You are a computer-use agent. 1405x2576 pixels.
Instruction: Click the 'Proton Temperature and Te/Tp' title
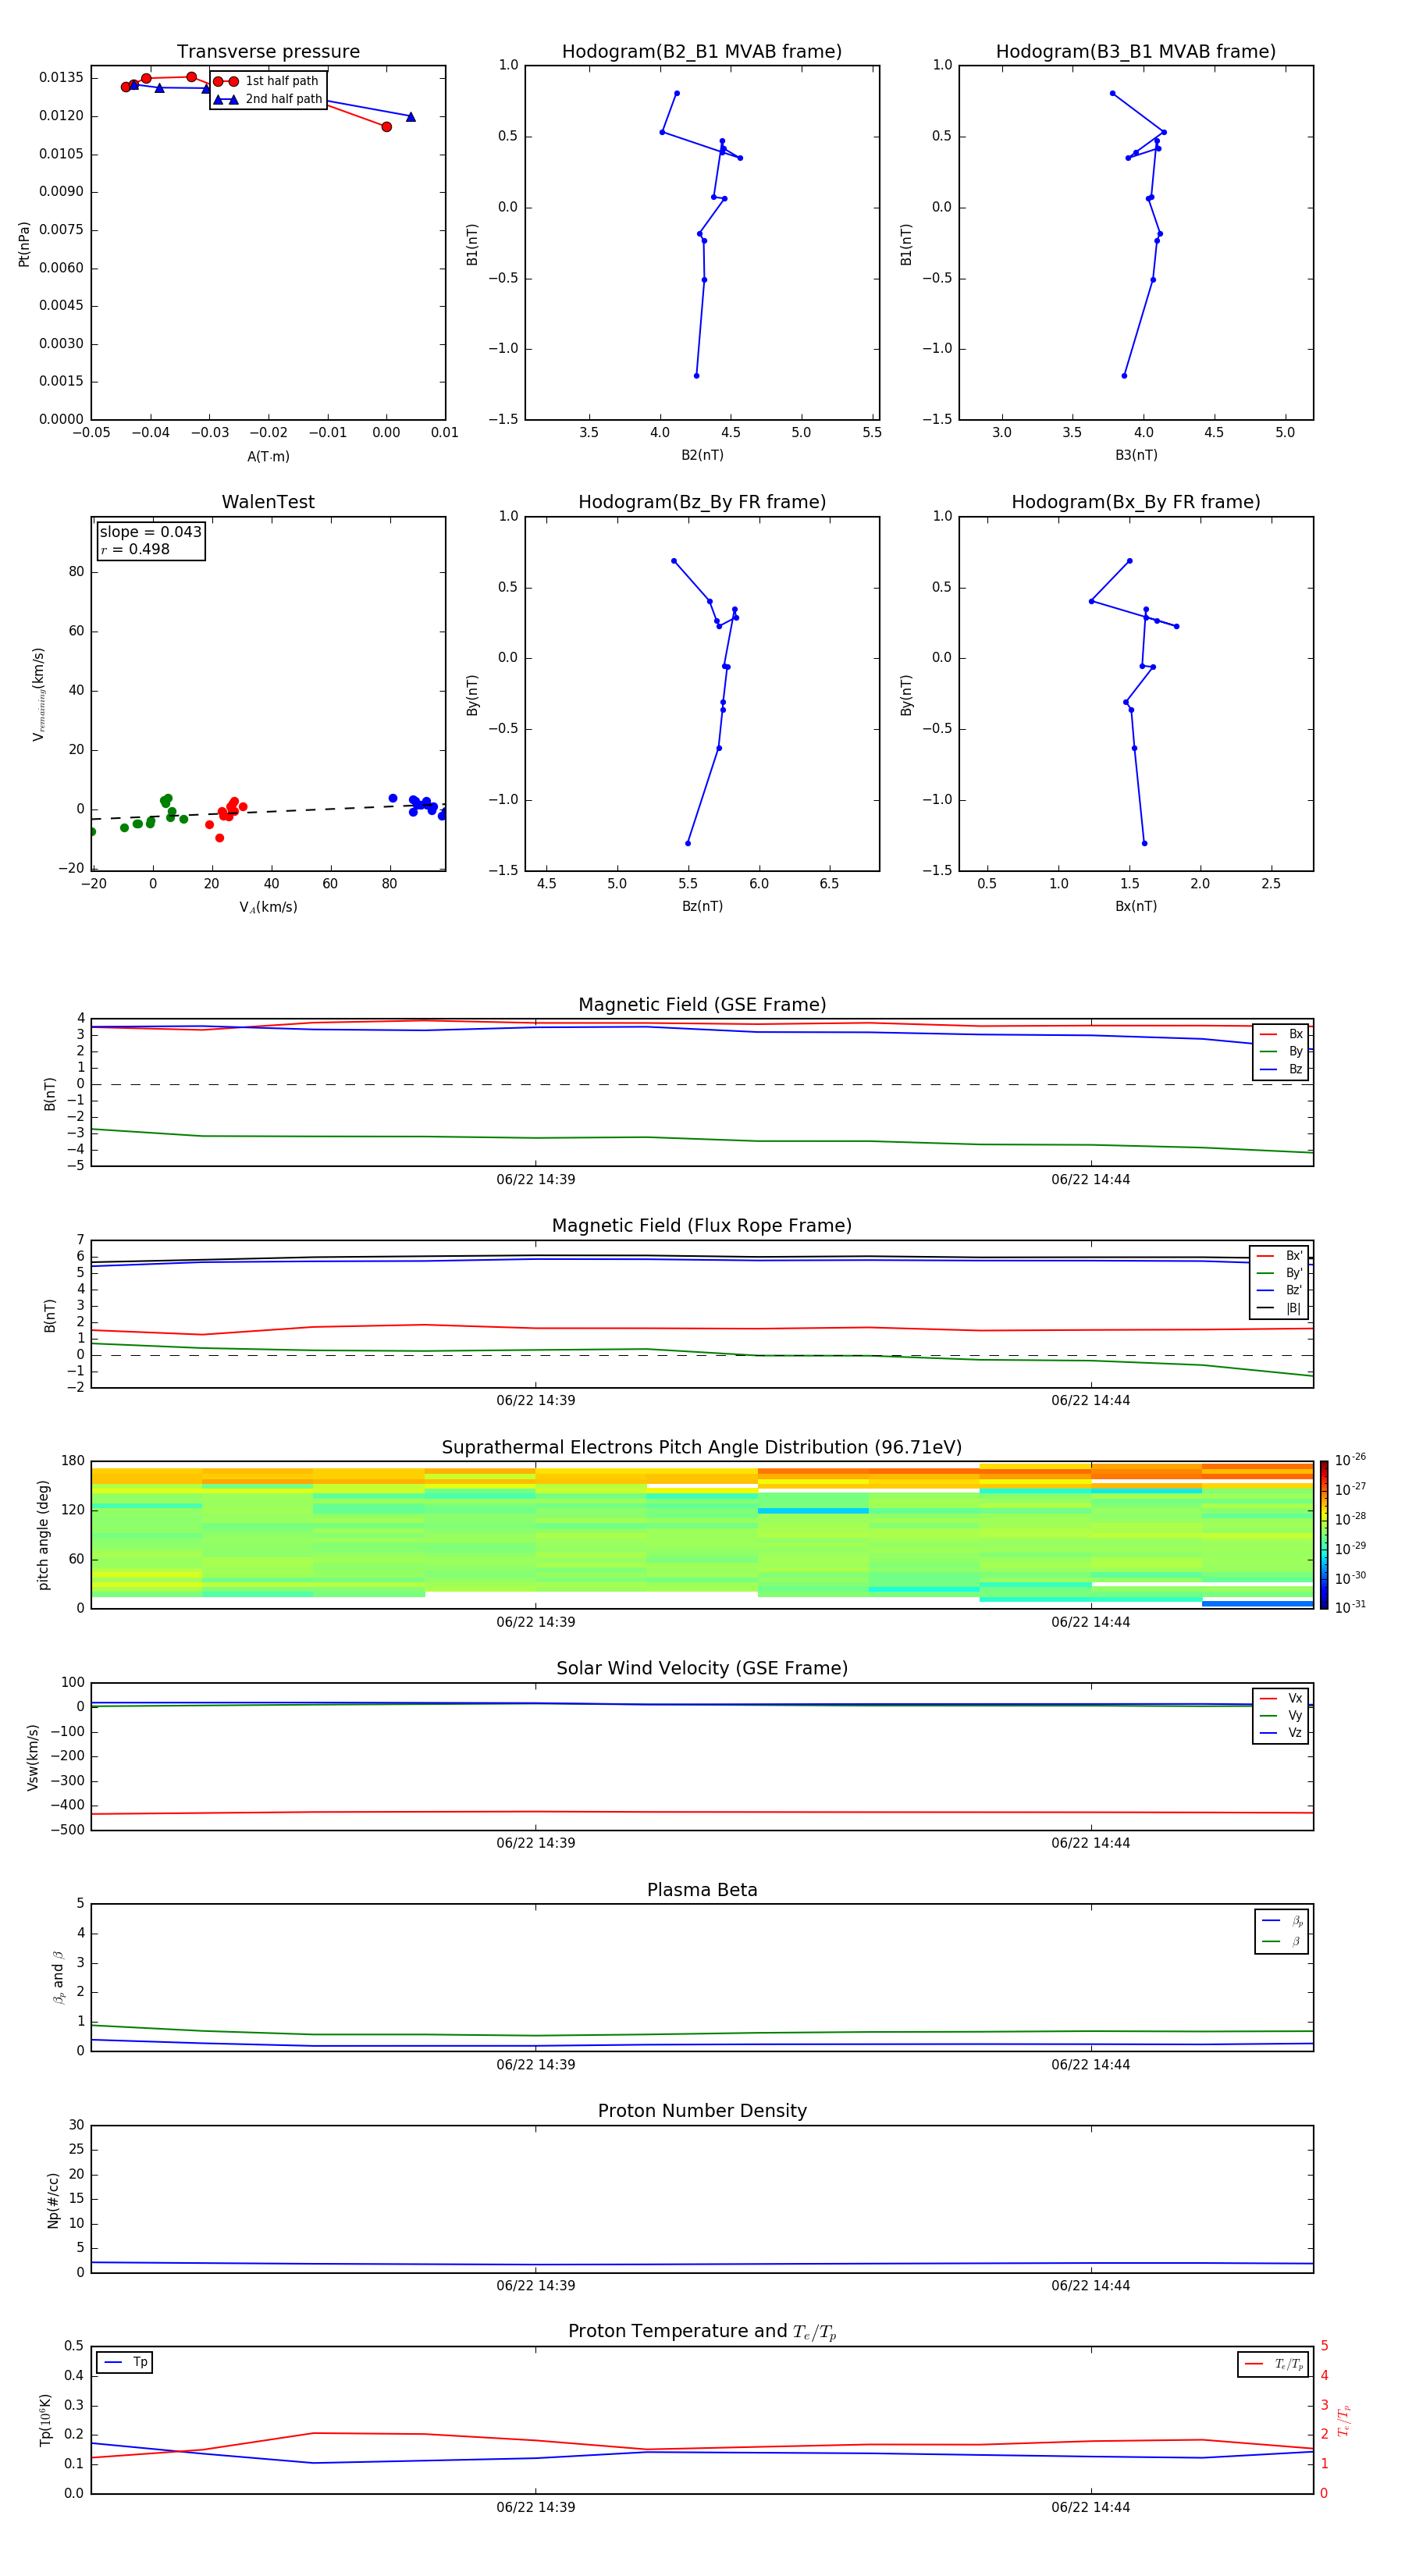(x=702, y=2332)
